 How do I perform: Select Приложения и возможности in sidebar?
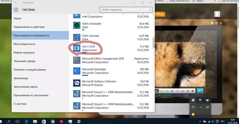coord(40,35)
